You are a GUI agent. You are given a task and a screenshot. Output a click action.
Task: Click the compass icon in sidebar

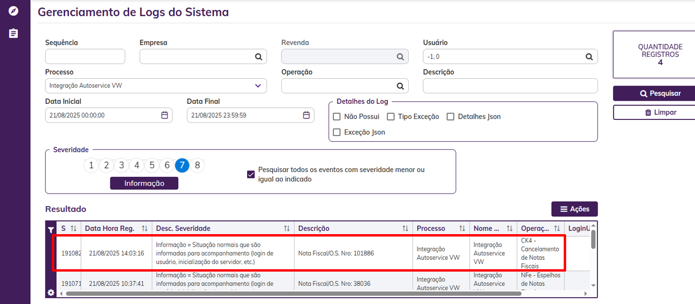14,11
